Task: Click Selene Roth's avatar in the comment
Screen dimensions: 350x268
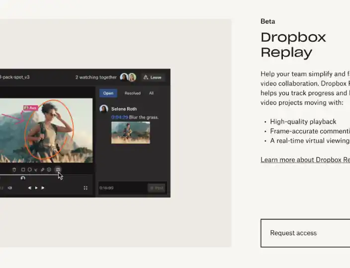Action: 104,109
